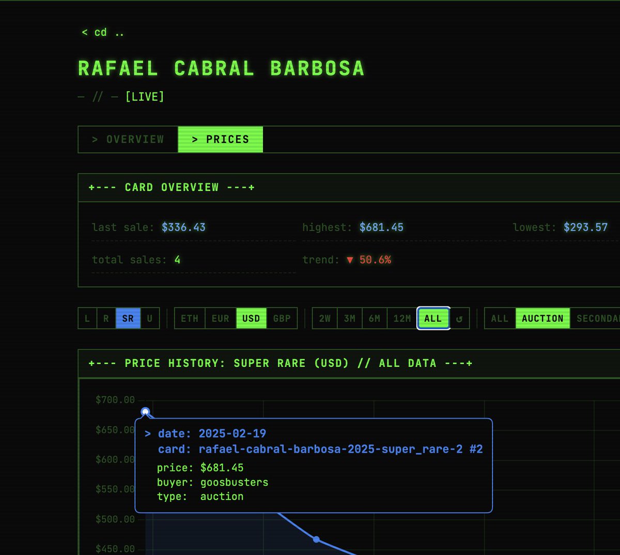Screen dimensions: 620x555
Task: Switch currency to EUR
Action: (x=221, y=318)
